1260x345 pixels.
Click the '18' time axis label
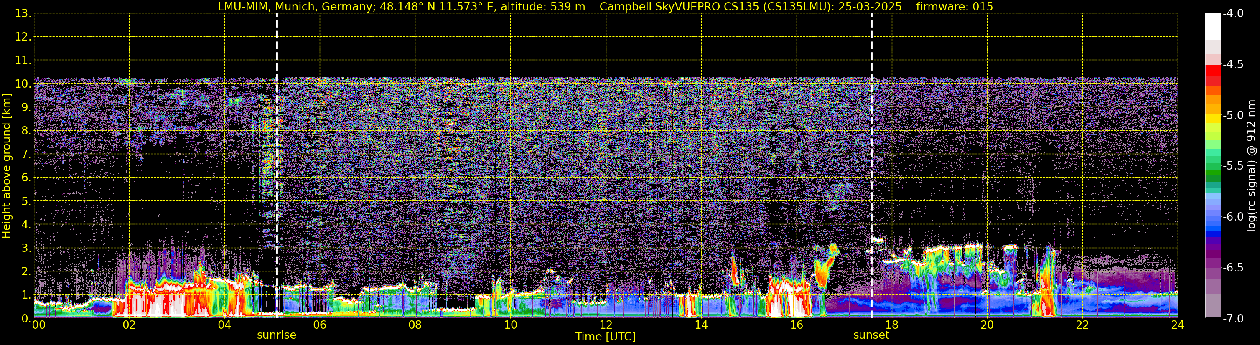(x=892, y=325)
